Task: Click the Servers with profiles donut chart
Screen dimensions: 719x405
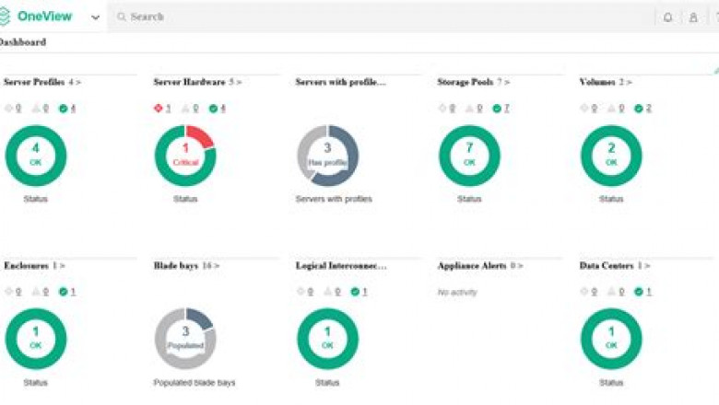Action: click(x=327, y=156)
